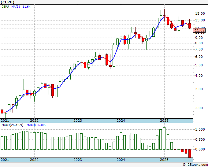Click the MA(3) indicator label

16,7
